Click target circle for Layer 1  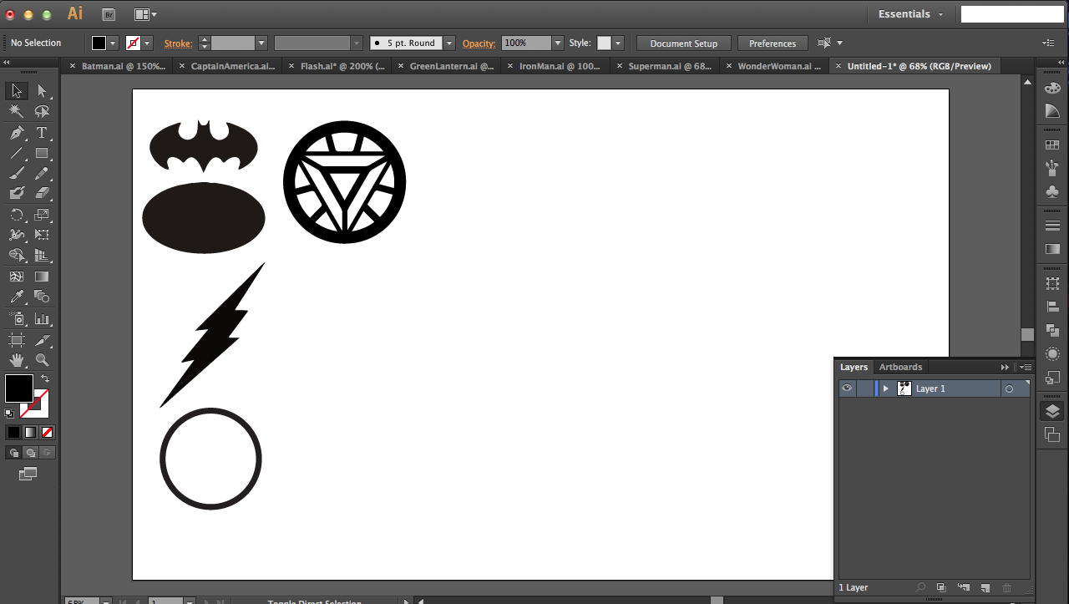(1009, 388)
